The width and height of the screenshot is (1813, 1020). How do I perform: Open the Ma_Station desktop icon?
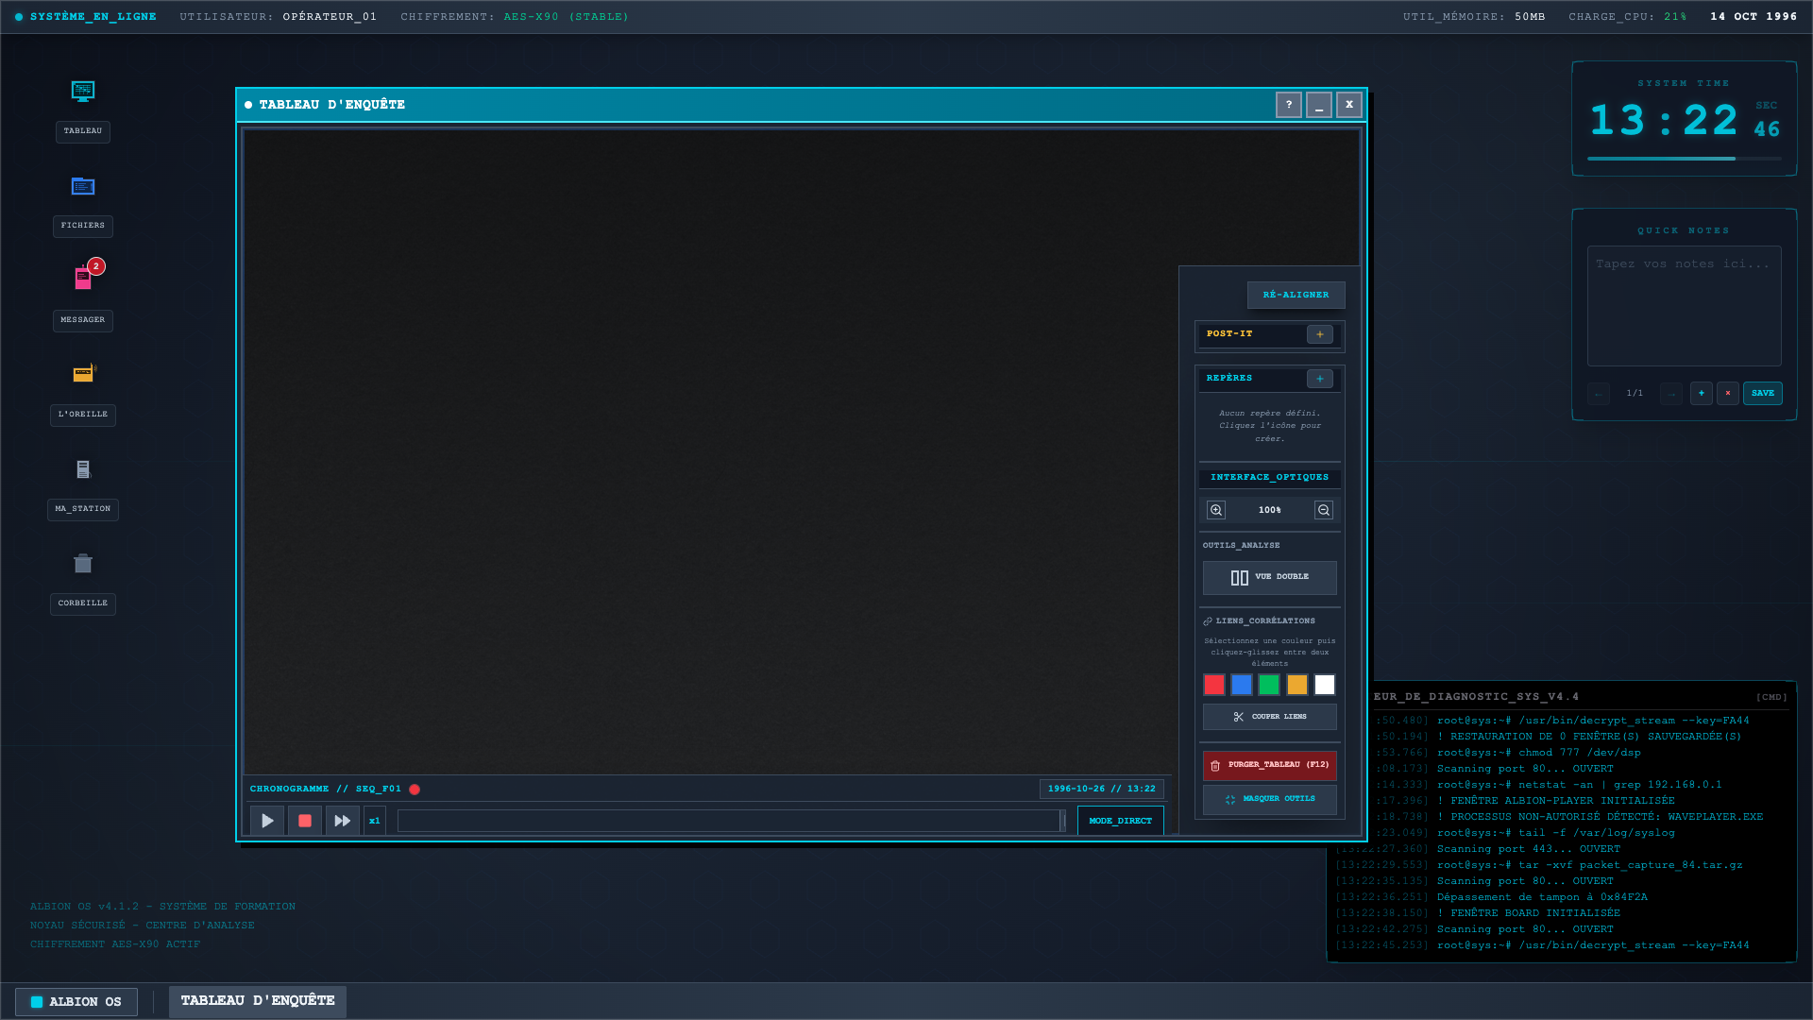(x=83, y=469)
